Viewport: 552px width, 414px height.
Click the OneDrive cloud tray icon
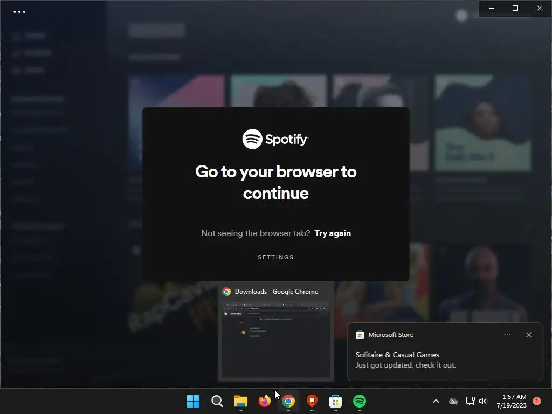453,401
